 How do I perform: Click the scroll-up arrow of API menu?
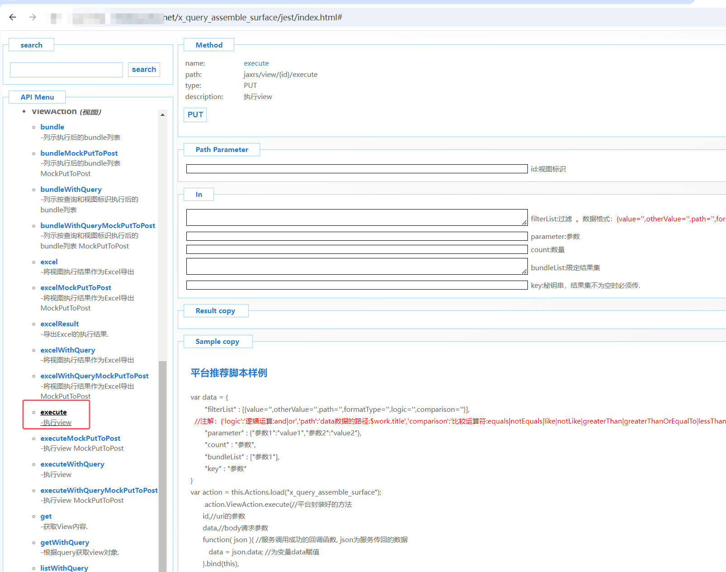pyautogui.click(x=162, y=115)
